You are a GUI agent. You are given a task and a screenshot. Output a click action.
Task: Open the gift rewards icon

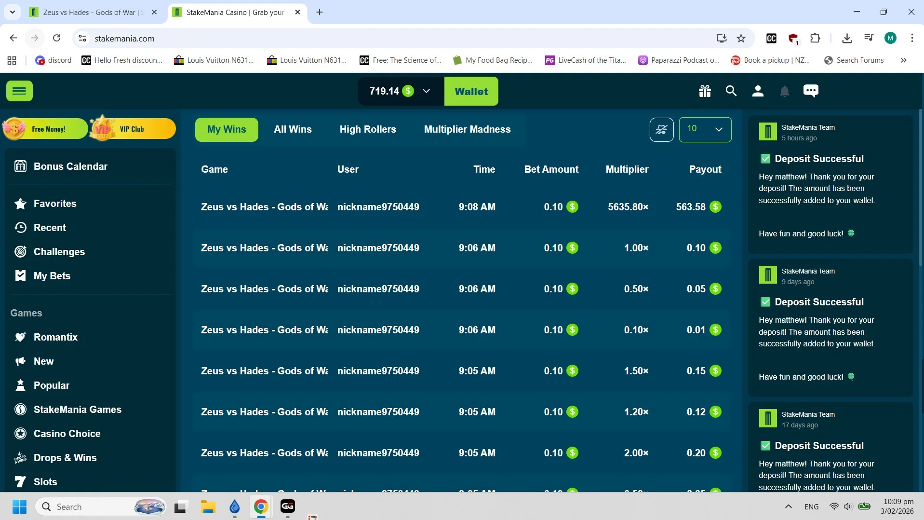coord(705,91)
